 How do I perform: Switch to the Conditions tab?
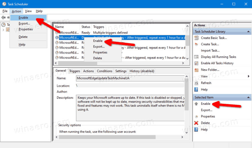click(x=104, y=71)
